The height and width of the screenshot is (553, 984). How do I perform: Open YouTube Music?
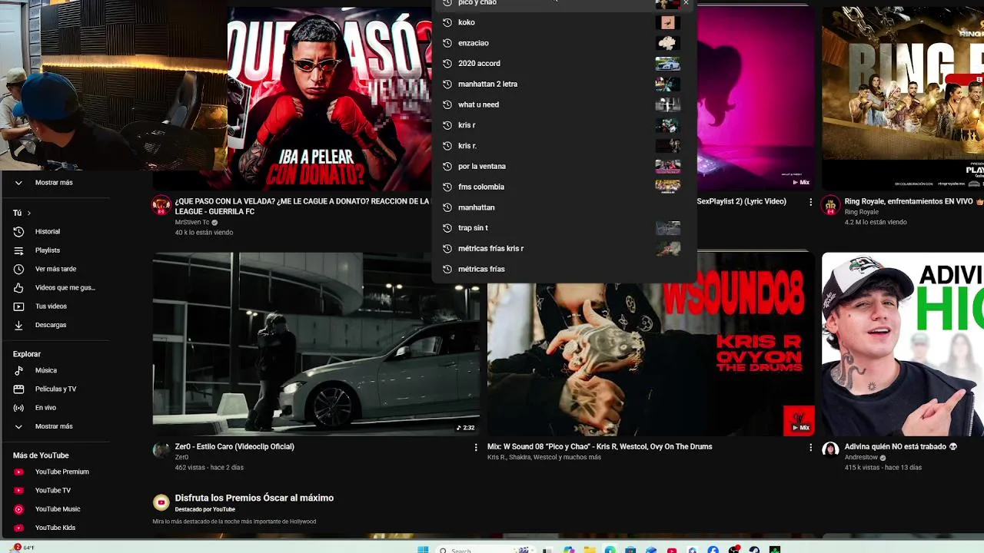[x=54, y=509]
